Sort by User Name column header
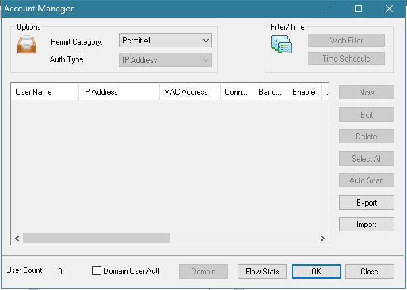The height and width of the screenshot is (290, 407). (45, 92)
